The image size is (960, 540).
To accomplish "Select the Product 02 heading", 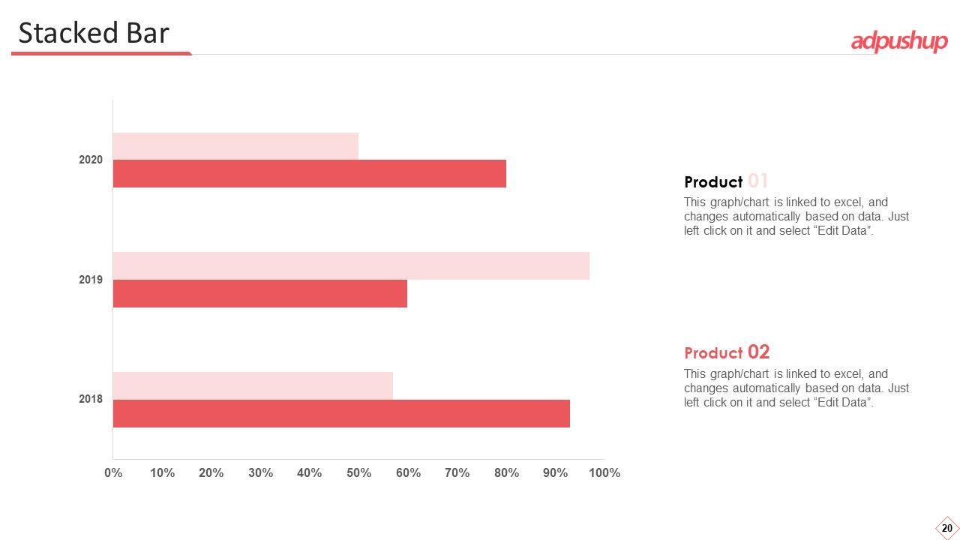I will pyautogui.click(x=727, y=352).
